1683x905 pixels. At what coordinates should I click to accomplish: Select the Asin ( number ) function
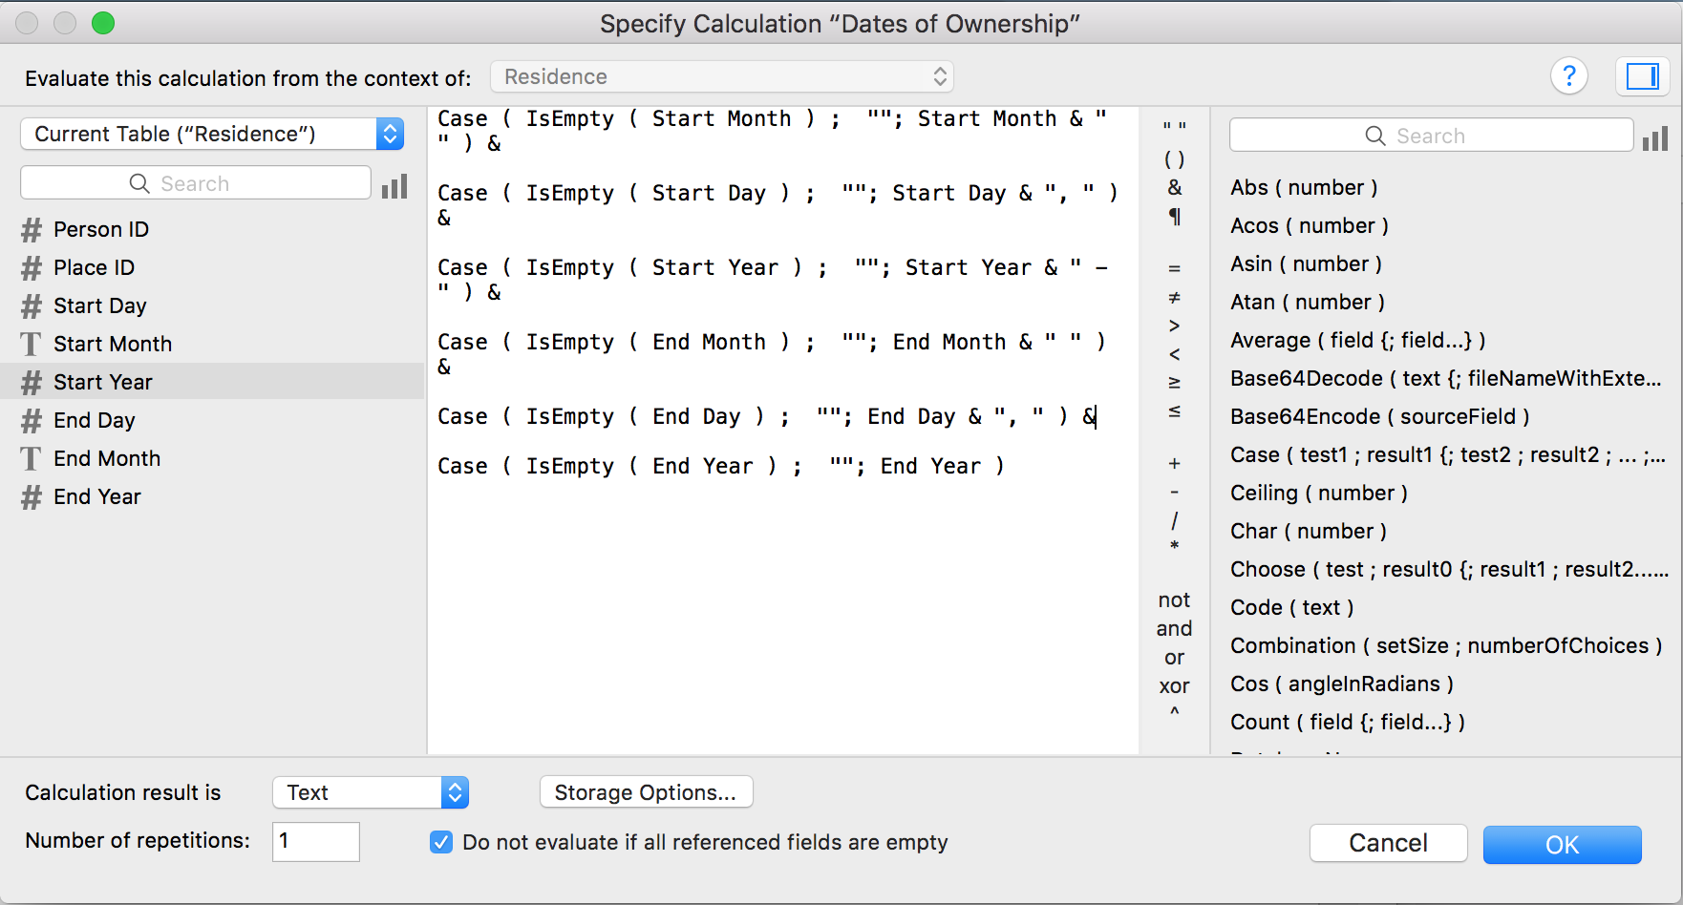[x=1306, y=264]
